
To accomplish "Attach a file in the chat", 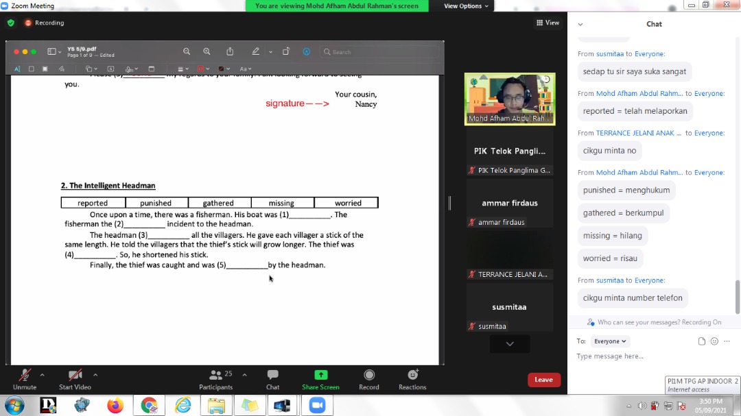I will (x=702, y=341).
